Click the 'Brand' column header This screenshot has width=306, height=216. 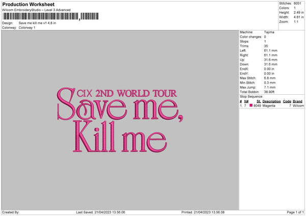(297, 101)
